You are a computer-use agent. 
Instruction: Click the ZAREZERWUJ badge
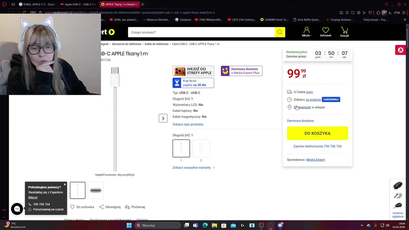(331, 99)
